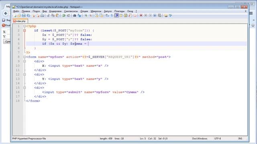
Task: Collapse the <?php block fold marker
Action: pyautogui.click(x=24, y=26)
